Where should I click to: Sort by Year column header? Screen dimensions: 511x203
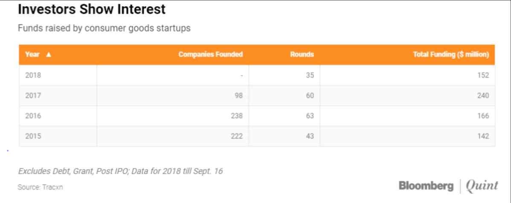point(32,55)
